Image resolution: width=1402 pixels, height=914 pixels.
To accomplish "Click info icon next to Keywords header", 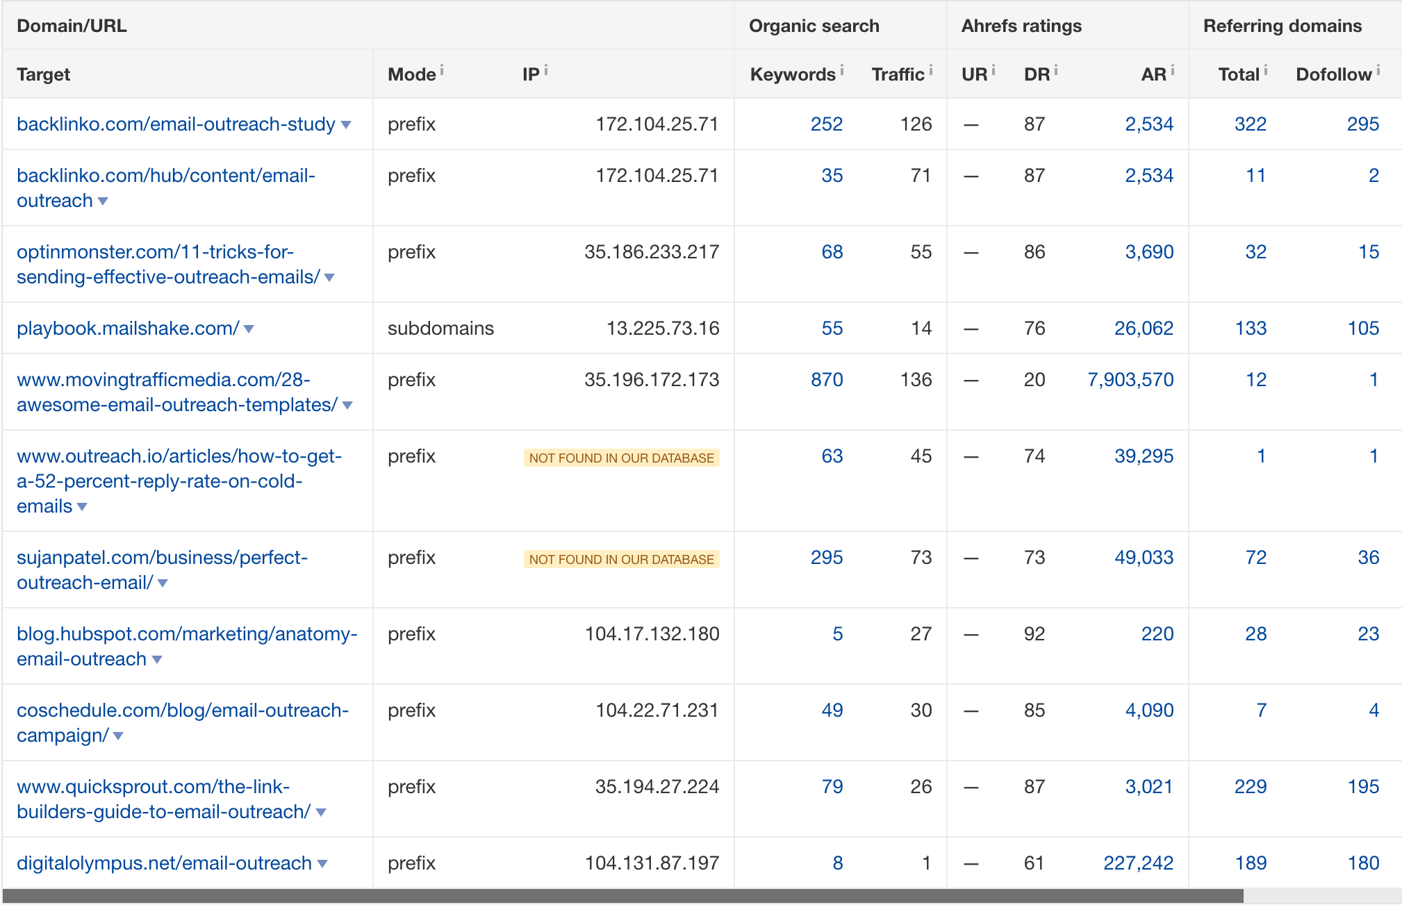I will coord(841,70).
